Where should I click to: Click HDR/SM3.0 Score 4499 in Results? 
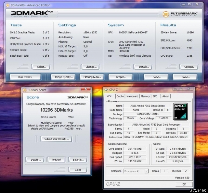click(x=176, y=48)
